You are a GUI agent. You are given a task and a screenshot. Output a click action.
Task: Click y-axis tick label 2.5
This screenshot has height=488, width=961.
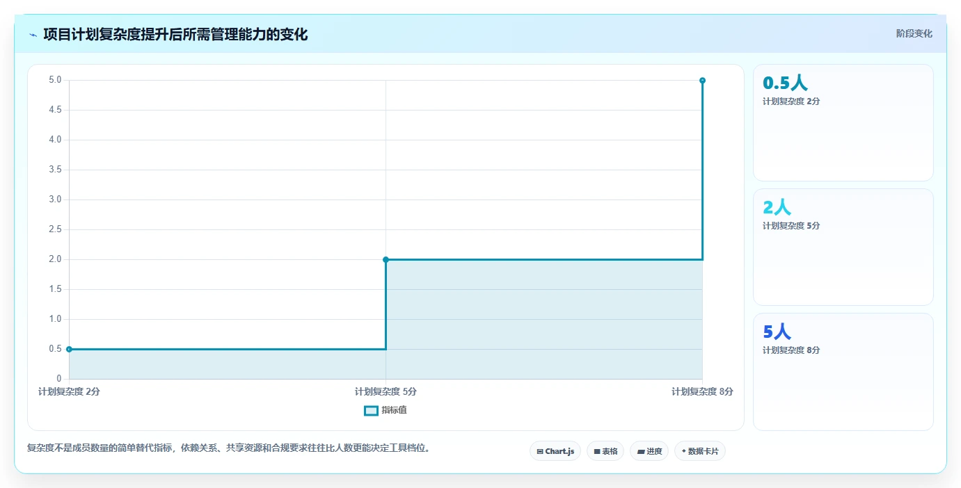tap(55, 229)
